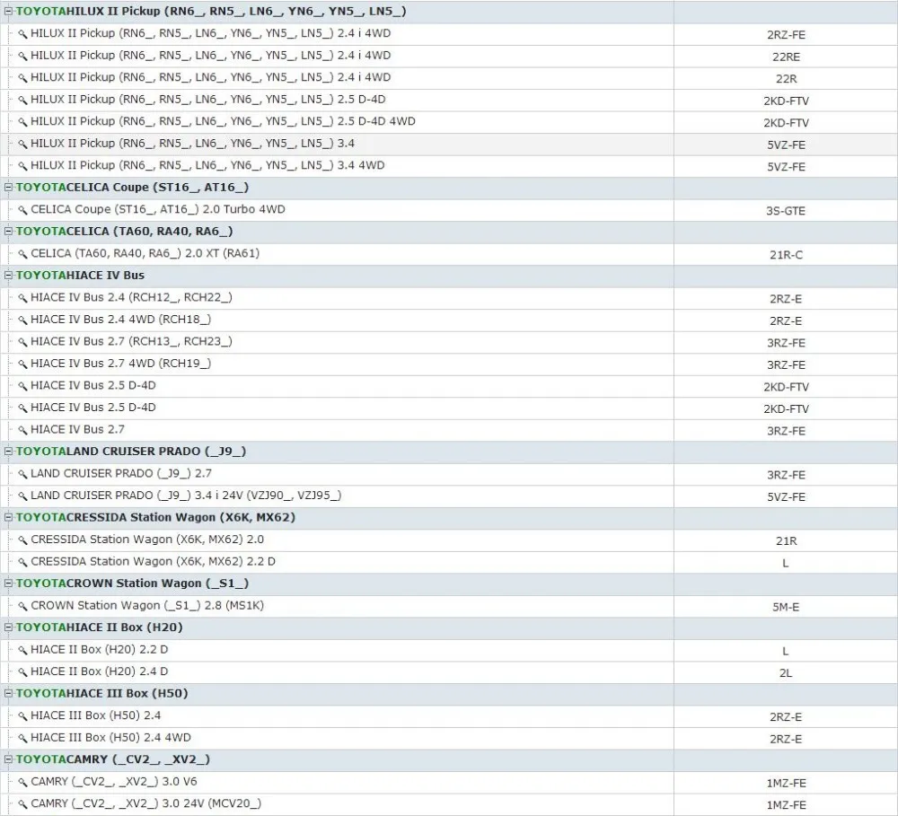Screen dimensions: 898x816
Task: Click magnifier icon for CAMRY 3.0 V6
Action: 22,782
